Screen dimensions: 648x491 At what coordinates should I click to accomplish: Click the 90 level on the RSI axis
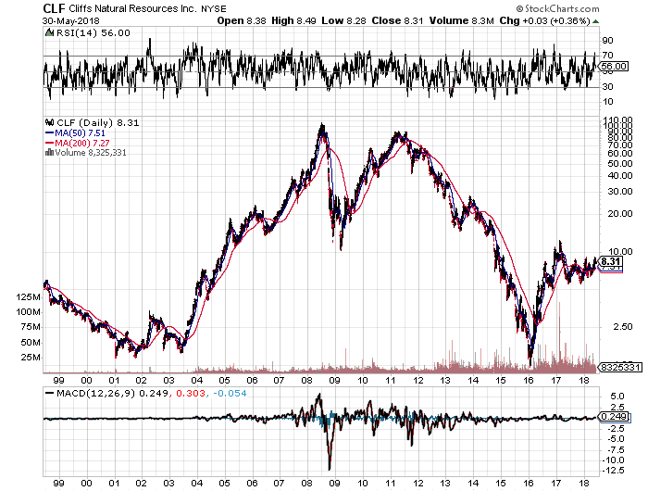[607, 41]
